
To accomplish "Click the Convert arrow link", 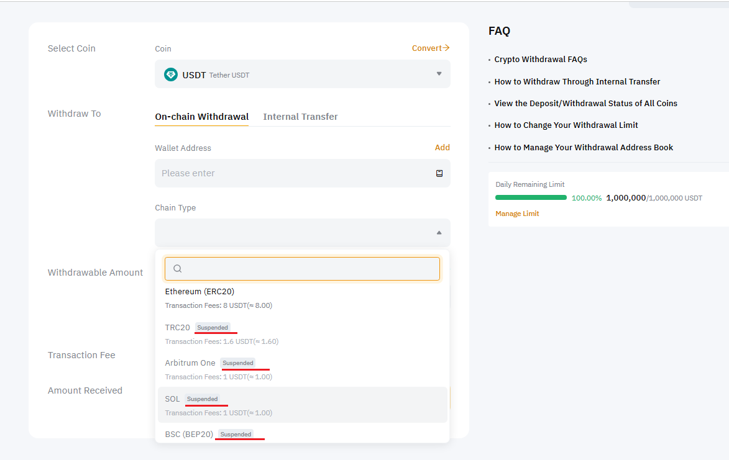I will [431, 48].
